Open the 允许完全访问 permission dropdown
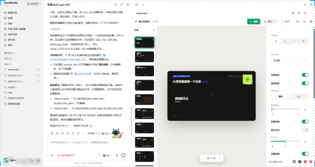 67,155
